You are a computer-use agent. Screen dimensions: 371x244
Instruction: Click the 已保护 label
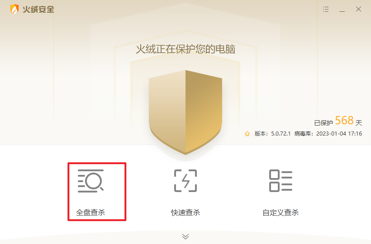(323, 123)
